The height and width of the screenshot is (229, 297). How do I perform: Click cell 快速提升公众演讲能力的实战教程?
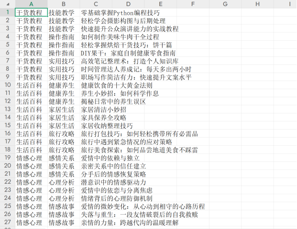pyautogui.click(x=130, y=29)
